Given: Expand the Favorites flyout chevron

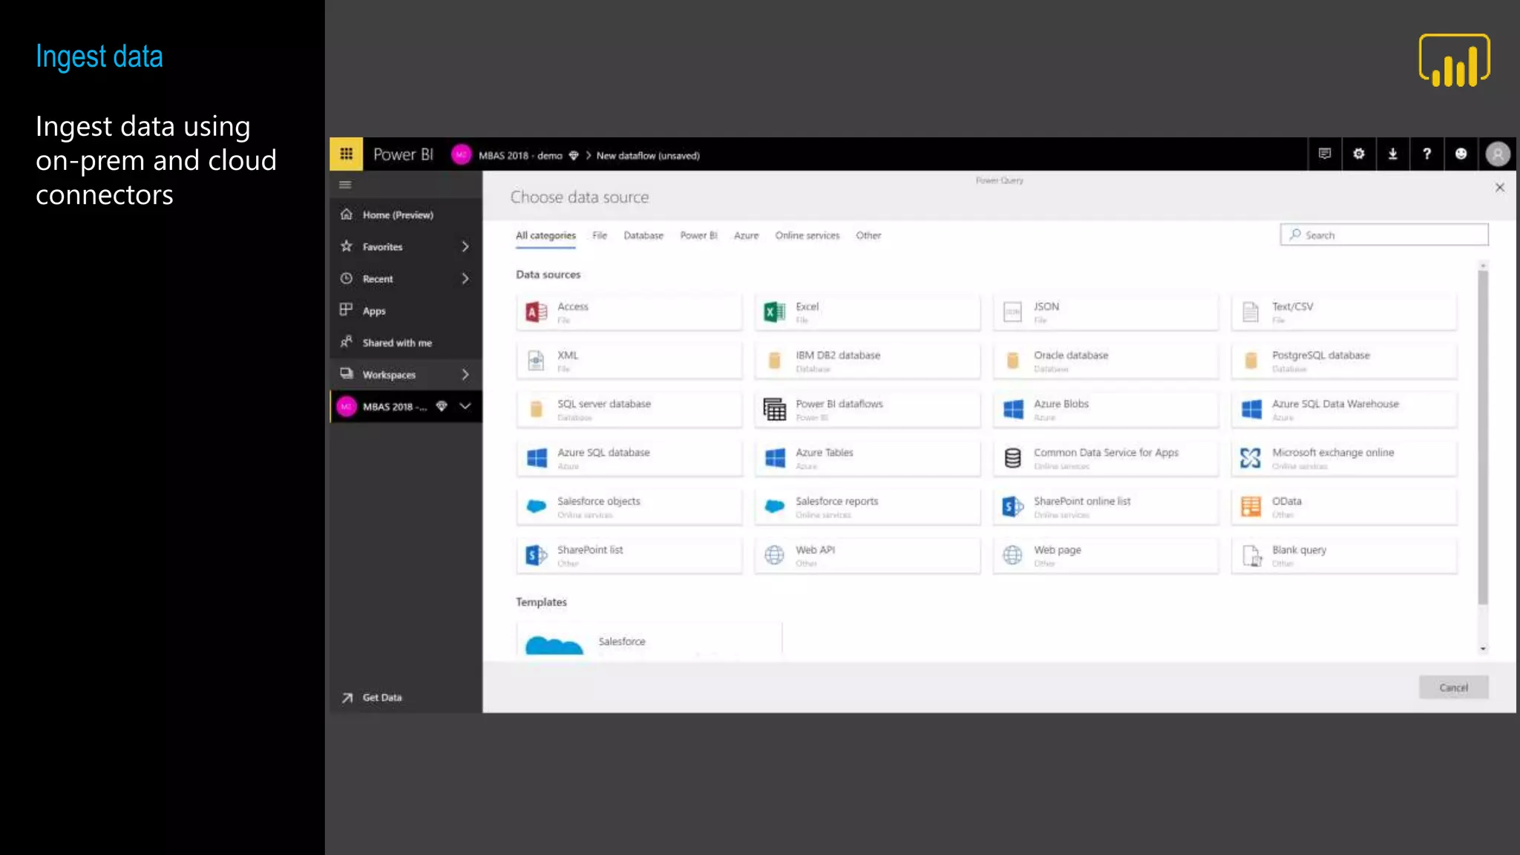Looking at the screenshot, I should click(465, 246).
